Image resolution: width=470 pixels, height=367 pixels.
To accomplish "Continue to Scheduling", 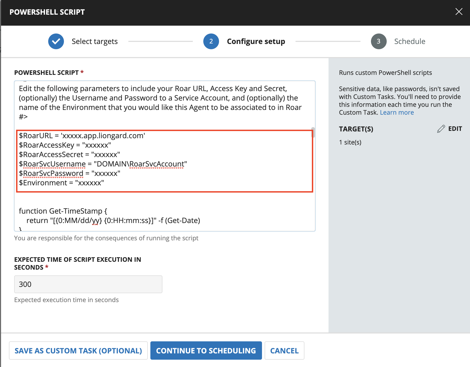I will click(206, 351).
